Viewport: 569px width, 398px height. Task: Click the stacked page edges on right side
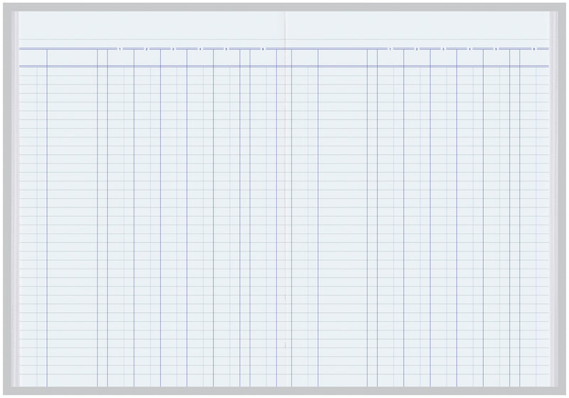[554, 213]
